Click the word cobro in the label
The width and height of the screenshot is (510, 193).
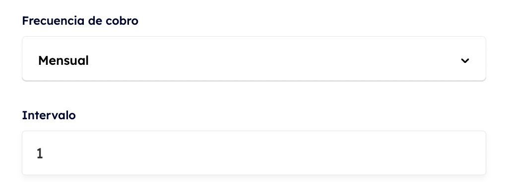[122, 21]
